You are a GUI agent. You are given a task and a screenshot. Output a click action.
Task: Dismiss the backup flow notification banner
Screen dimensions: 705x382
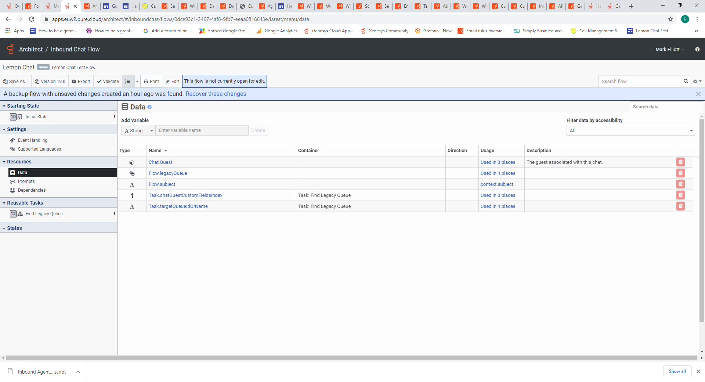click(x=698, y=94)
